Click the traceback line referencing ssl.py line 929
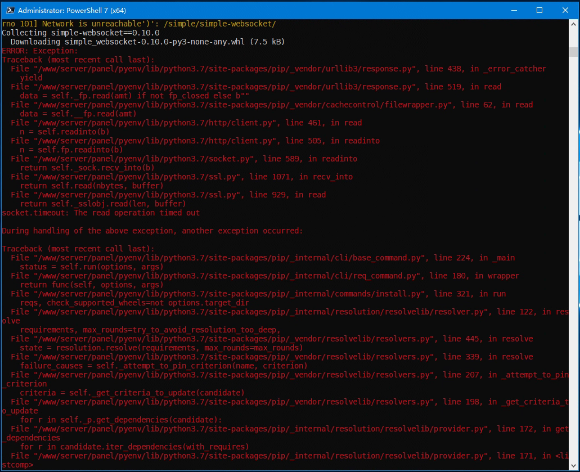 coord(168,195)
